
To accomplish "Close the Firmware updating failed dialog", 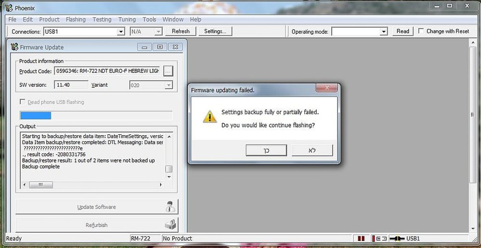I will [x=327, y=88].
